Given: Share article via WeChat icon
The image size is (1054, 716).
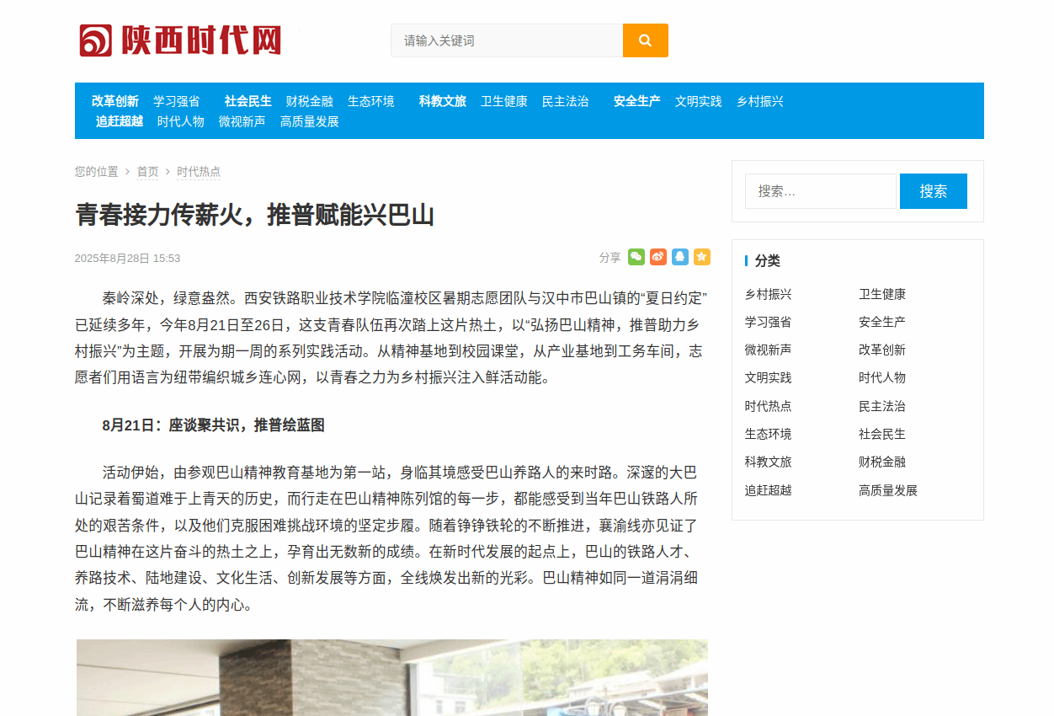Looking at the screenshot, I should (636, 257).
